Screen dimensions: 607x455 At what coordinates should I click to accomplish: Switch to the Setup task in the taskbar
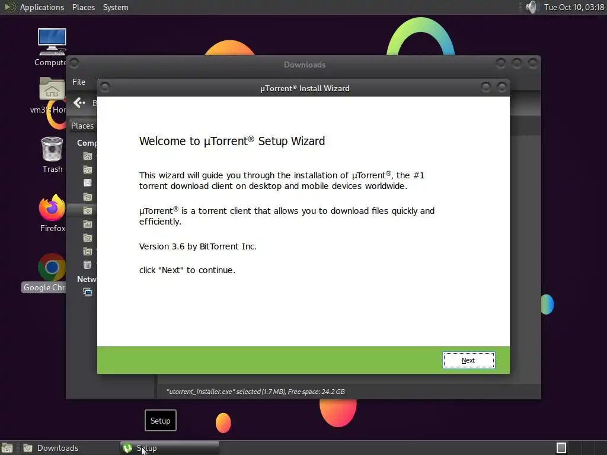tap(170, 448)
